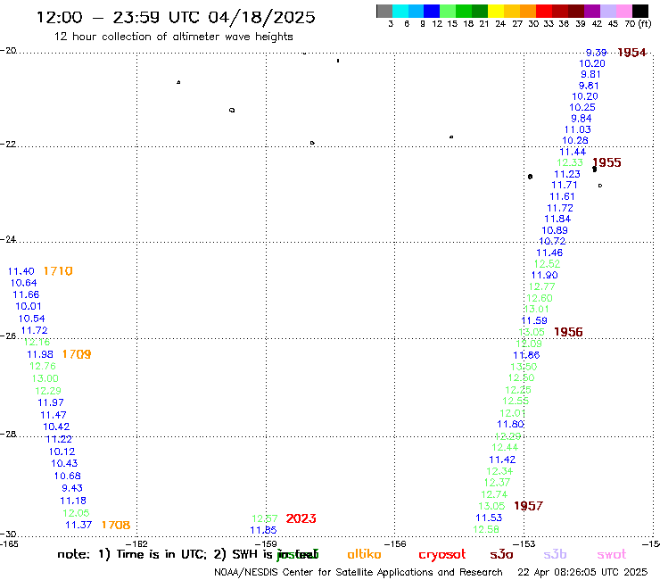Click the green wave height value 13.50
660x580 pixels.
tap(524, 367)
